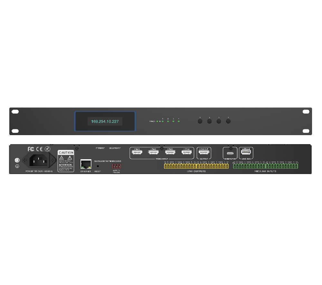Image resolution: width=322 pixels, height=285 pixels.
Task: Click the power rating 100-240V text
Action: point(39,171)
